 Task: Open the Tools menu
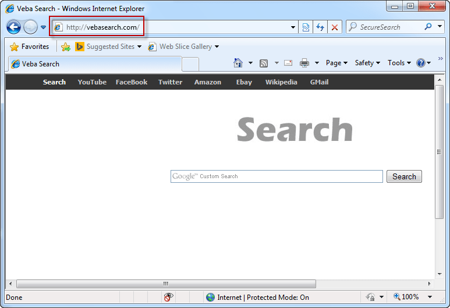click(399, 63)
